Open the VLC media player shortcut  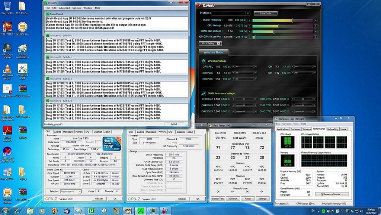7,72
